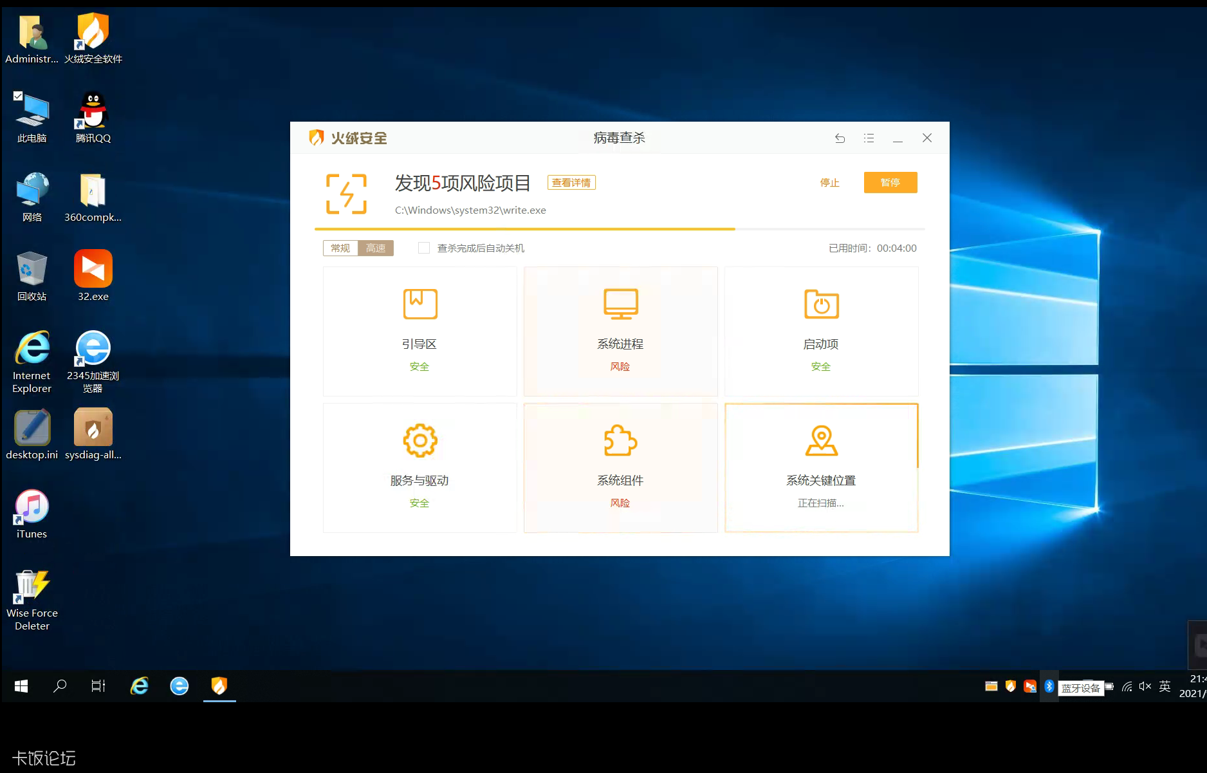This screenshot has height=773, width=1207.
Task: Click the boot sector (引导区) scan icon
Action: coord(420,304)
